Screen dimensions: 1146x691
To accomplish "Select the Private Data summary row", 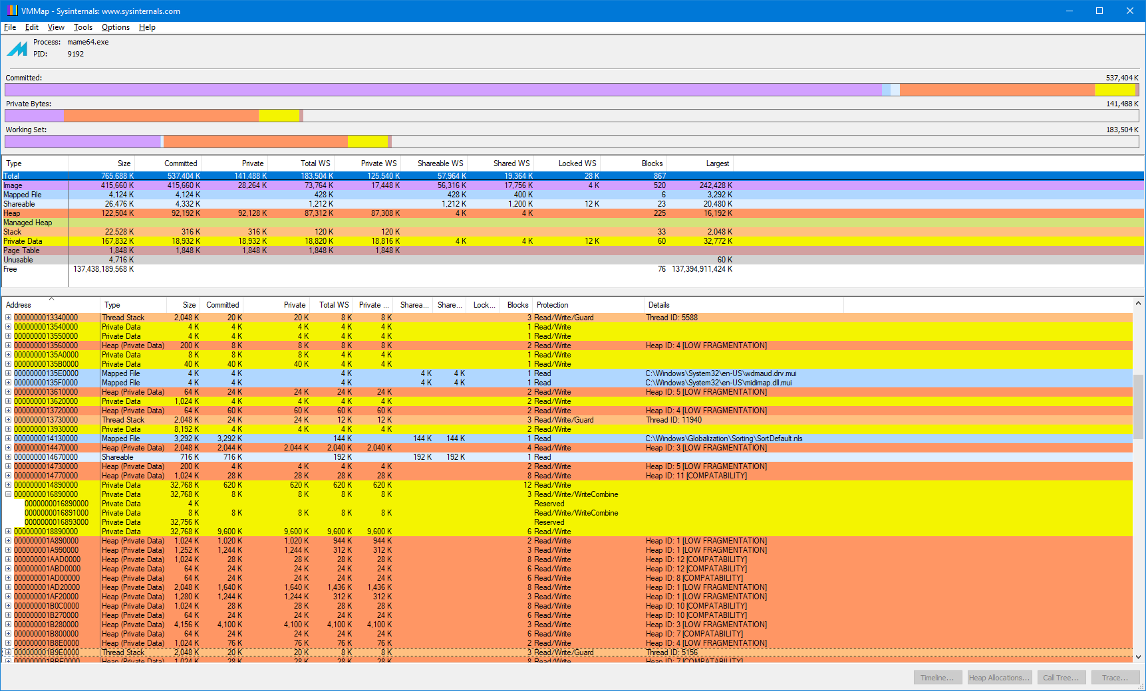I will pyautogui.click(x=23, y=241).
